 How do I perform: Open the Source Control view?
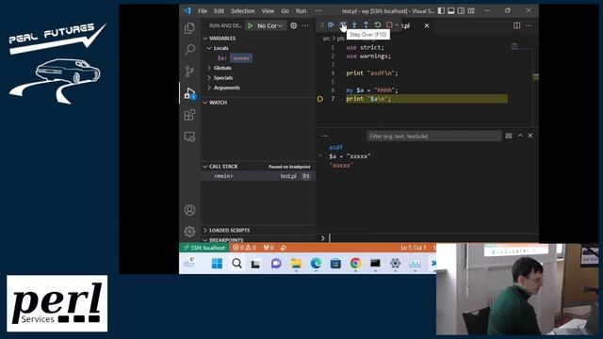[x=189, y=72]
